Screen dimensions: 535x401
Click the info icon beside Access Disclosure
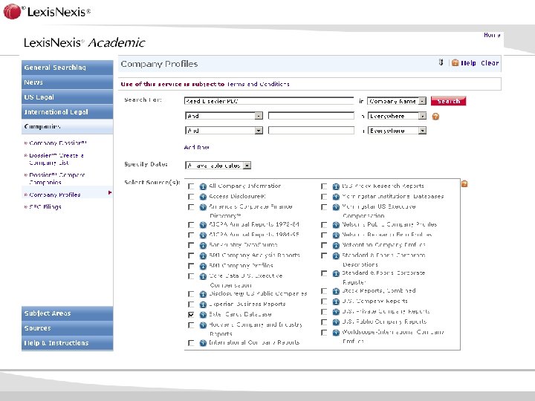coord(203,197)
